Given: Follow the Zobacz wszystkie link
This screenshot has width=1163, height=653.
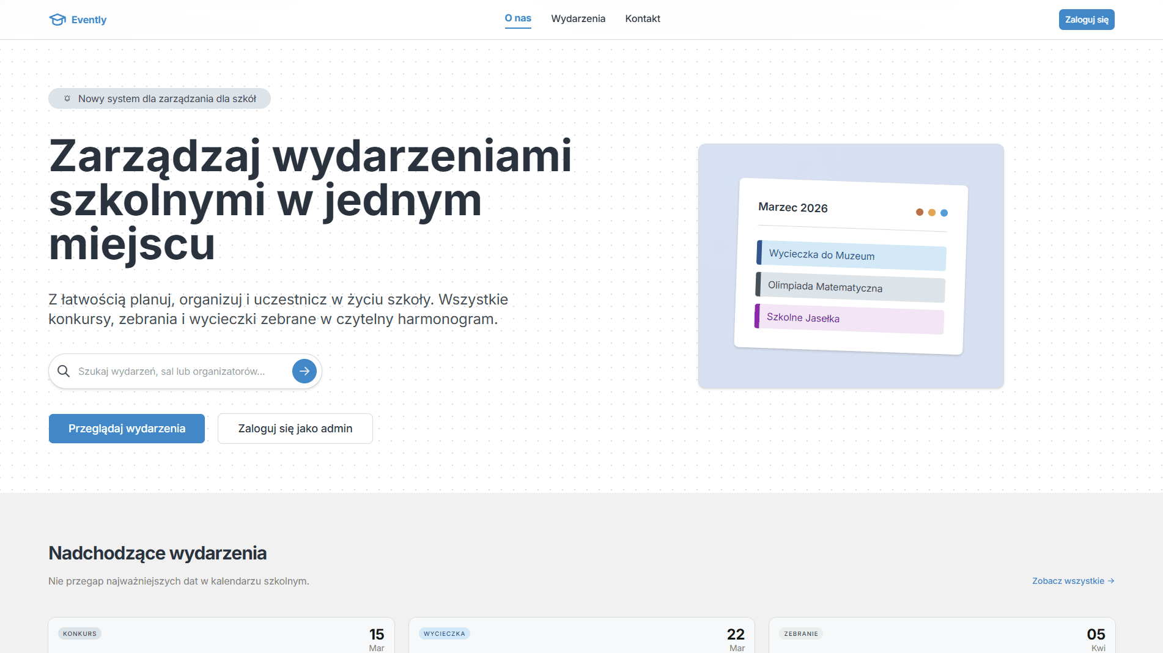Looking at the screenshot, I should point(1073,581).
